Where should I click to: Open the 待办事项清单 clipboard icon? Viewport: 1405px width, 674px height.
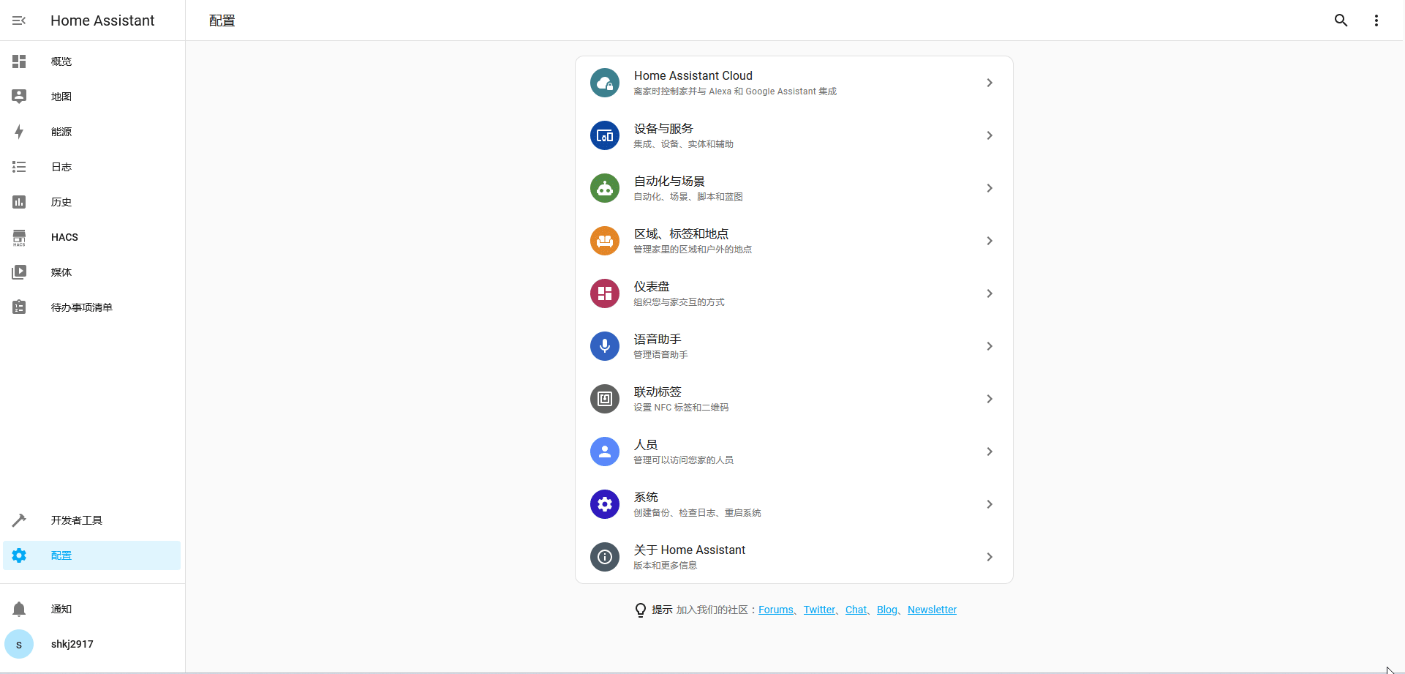tap(19, 307)
